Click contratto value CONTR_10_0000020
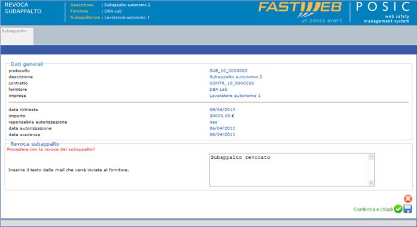 coord(232,83)
